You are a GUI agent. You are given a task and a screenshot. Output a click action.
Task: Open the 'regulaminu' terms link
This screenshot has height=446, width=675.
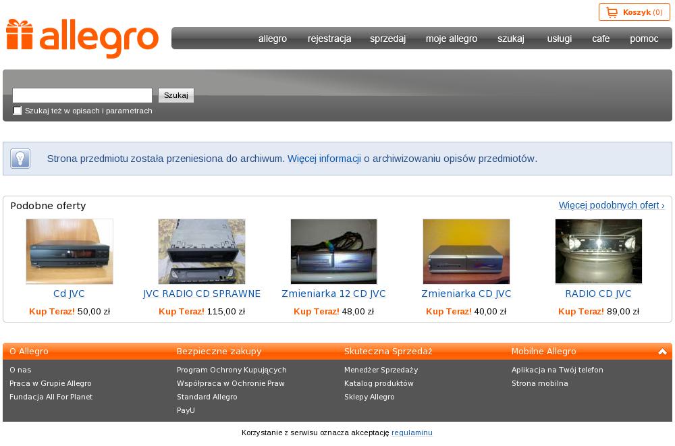click(x=412, y=433)
